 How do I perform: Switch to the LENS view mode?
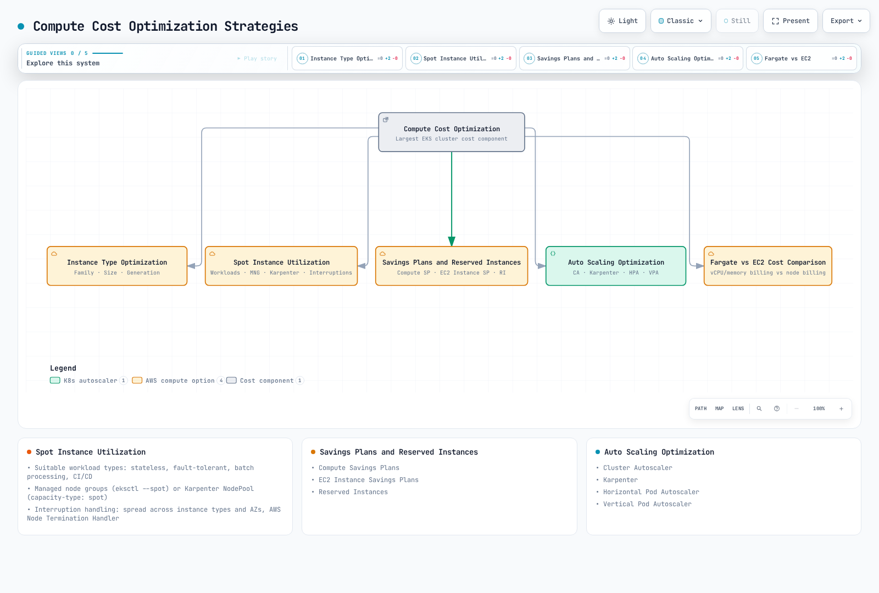738,409
